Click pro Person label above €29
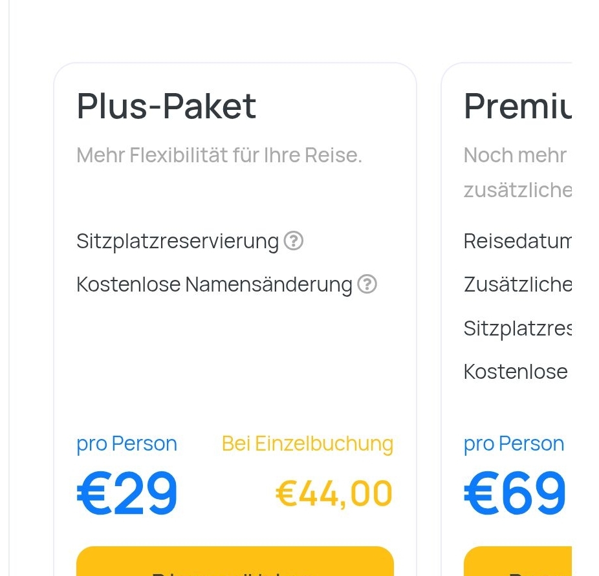This screenshot has width=599, height=576. 127,443
